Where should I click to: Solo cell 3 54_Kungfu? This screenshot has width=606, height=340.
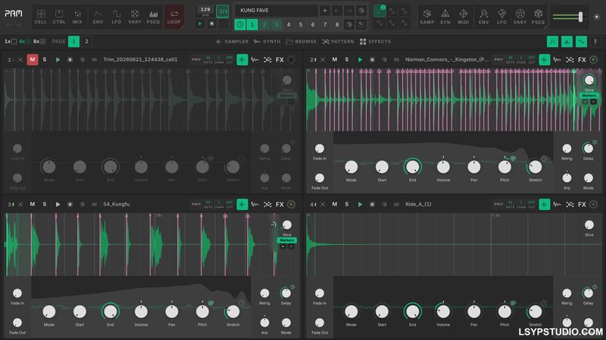click(x=45, y=204)
